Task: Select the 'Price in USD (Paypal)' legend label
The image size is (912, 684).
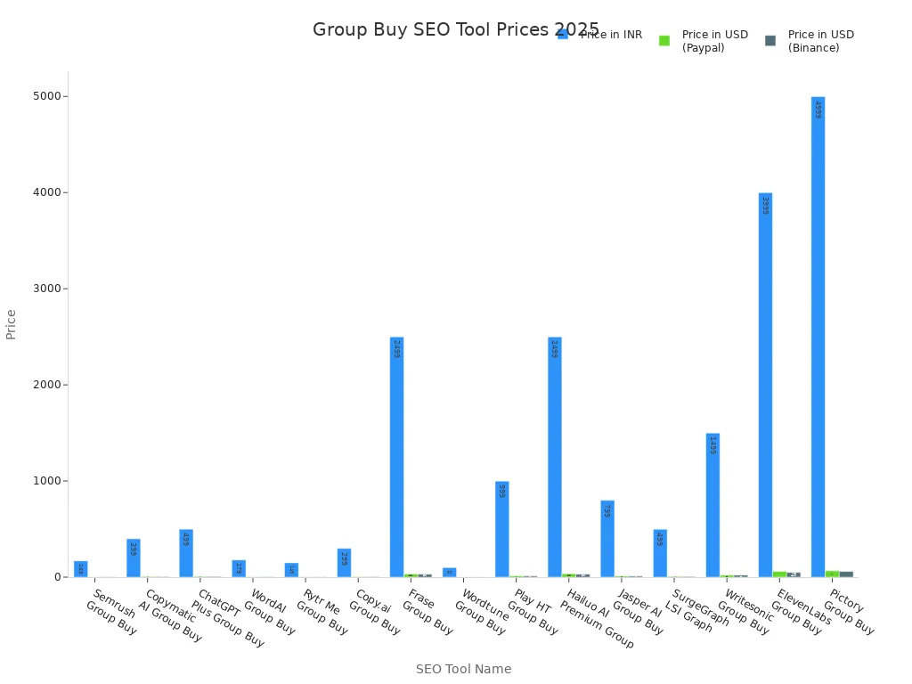Action: [715, 41]
